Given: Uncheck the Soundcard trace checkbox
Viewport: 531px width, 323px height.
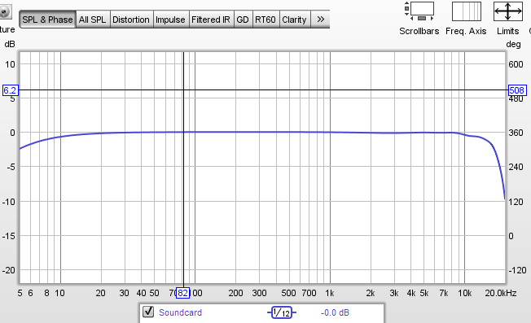Looking at the screenshot, I should 148,312.
